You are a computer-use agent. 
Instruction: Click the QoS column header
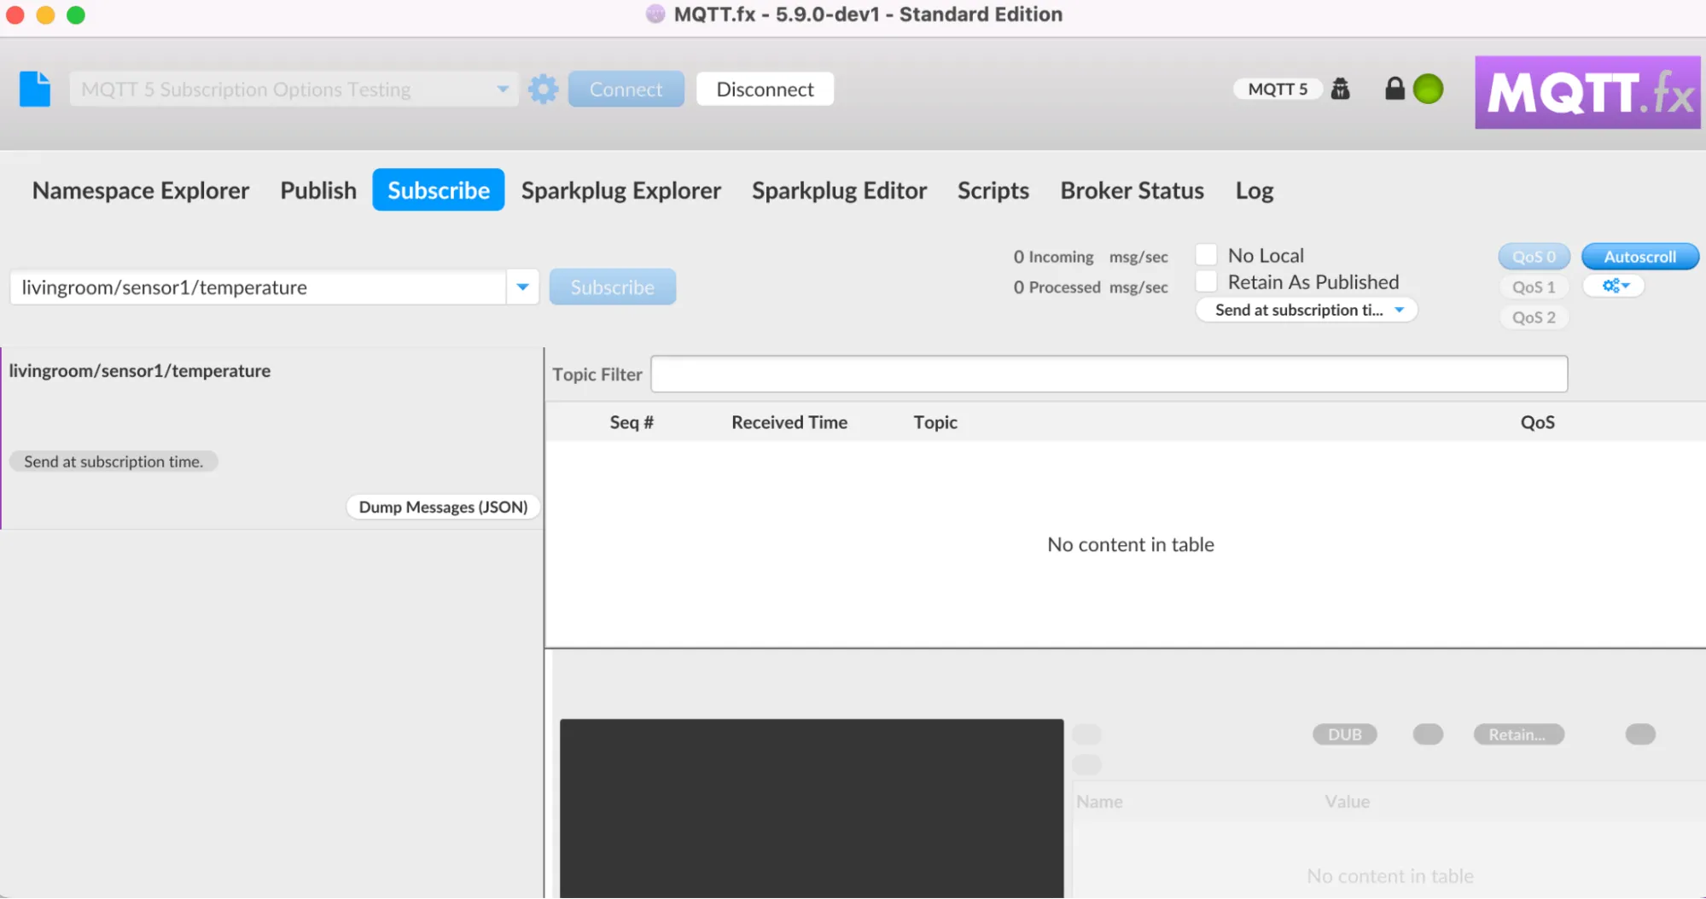1537,422
